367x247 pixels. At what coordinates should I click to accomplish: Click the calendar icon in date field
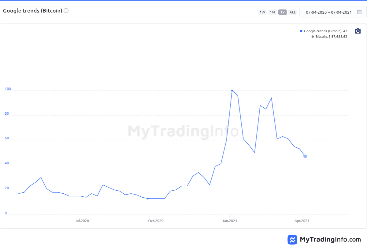359,12
